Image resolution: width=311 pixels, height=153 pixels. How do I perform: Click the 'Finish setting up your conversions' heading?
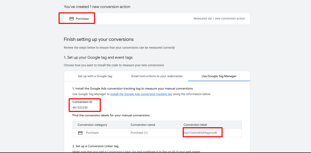98,39
